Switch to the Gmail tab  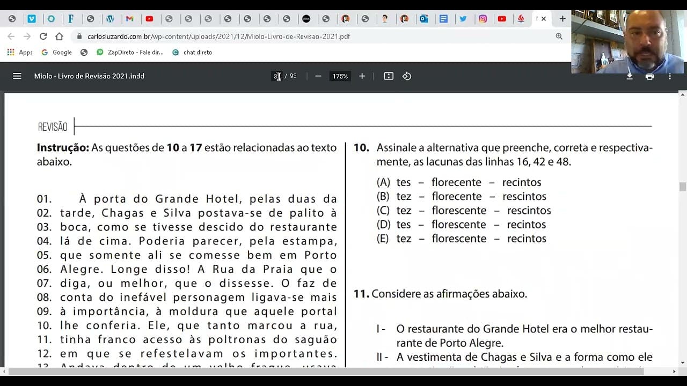[129, 19]
